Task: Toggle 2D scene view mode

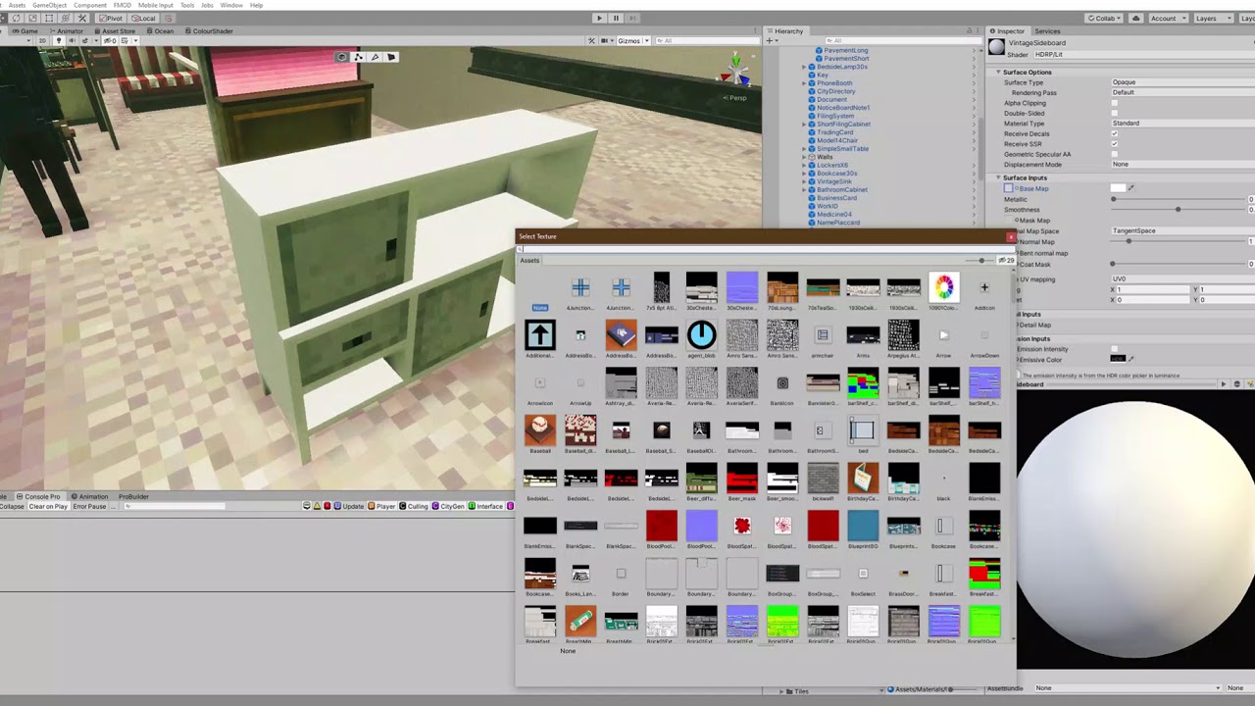Action: tap(43, 40)
